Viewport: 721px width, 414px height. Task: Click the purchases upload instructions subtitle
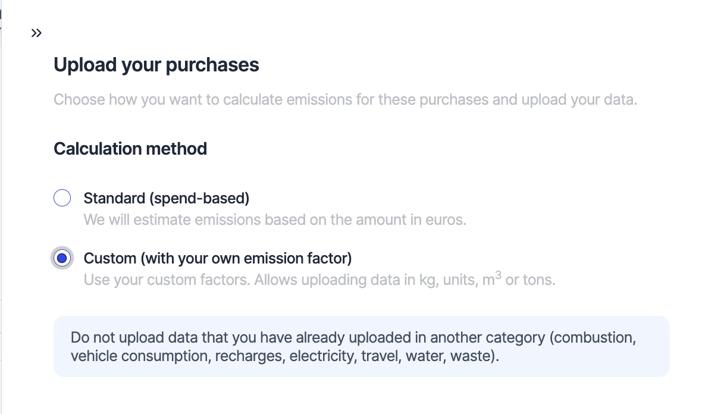[x=345, y=99]
